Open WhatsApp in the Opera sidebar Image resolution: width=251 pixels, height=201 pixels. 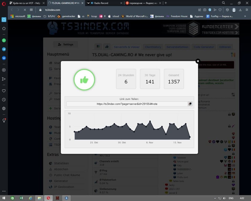pyautogui.click(x=4, y=40)
